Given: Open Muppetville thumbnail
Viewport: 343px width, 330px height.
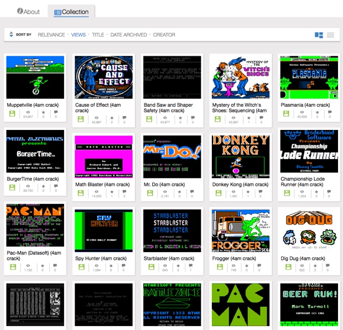Looking at the screenshot, I should pos(35,77).
